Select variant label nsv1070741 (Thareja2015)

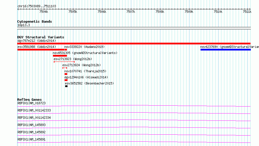(x=85, y=71)
